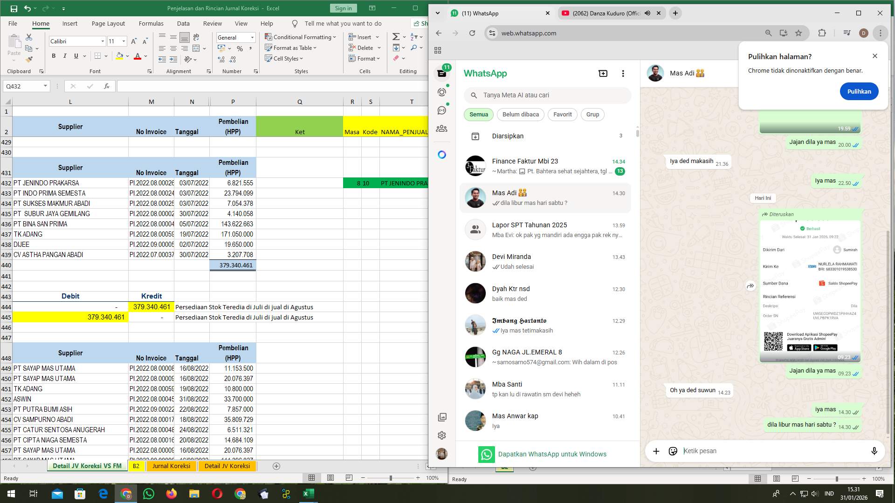The width and height of the screenshot is (895, 503).
Task: Open the Formulas ribbon tab
Action: coord(151,23)
